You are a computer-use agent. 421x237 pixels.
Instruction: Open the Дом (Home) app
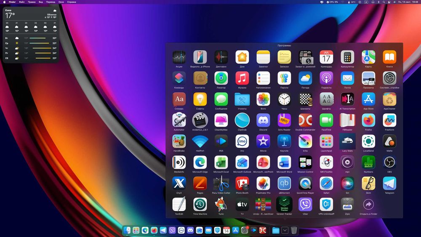pos(242,57)
